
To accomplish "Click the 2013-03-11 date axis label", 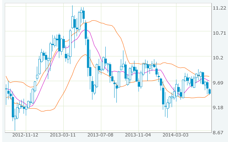I will [x=63, y=135].
